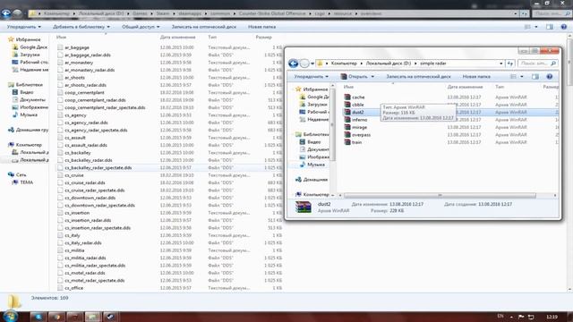
Task: Click Записать на оптический диск in overviews window
Action: pos(203,27)
